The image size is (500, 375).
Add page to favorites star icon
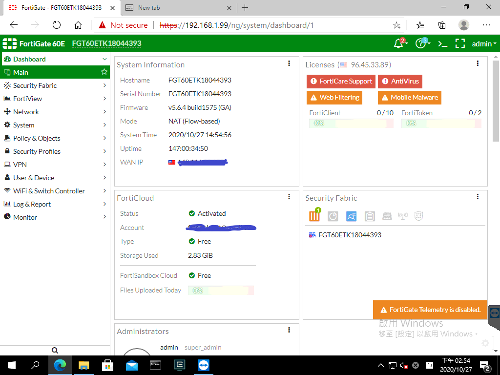(x=396, y=25)
